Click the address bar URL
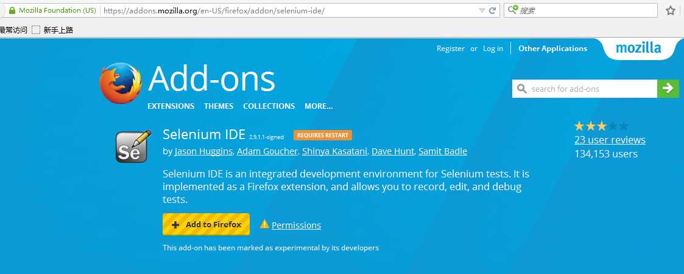 click(214, 10)
